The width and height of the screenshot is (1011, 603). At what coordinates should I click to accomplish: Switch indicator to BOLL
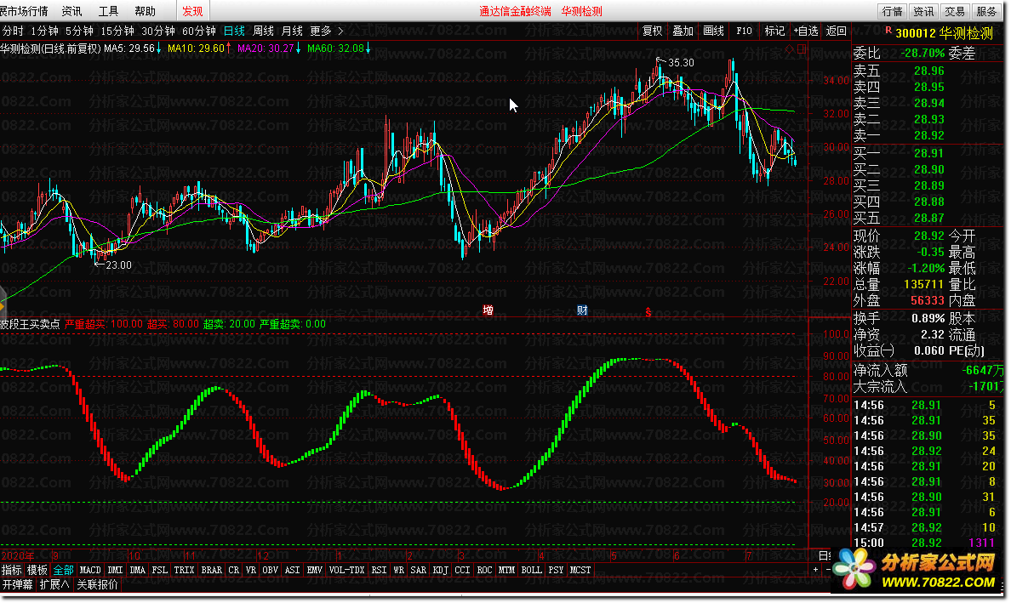531,570
